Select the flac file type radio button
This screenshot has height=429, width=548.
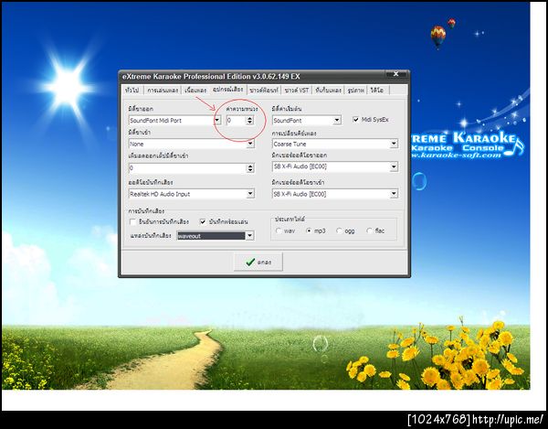[369, 231]
